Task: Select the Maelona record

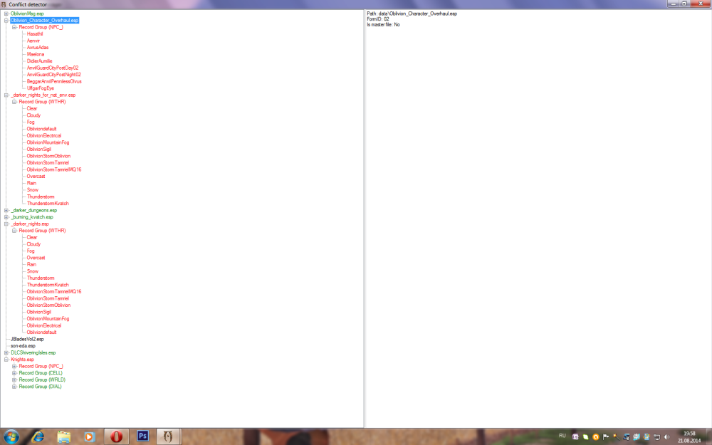Action: [36, 54]
